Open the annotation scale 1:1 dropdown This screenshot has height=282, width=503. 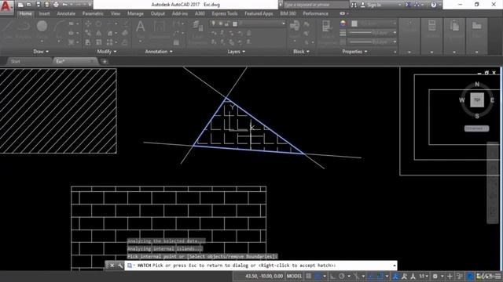tap(424, 277)
